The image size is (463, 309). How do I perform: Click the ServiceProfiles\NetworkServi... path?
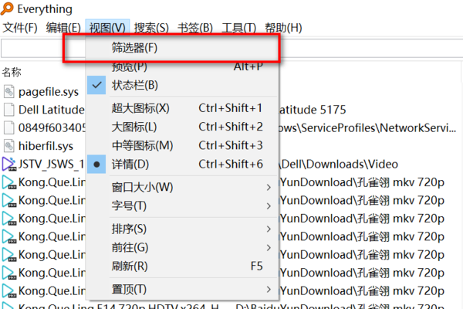(x=367, y=128)
